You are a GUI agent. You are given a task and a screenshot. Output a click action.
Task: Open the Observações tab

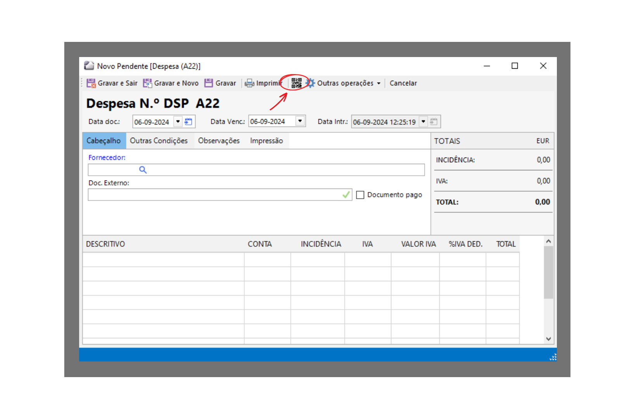[x=219, y=141]
